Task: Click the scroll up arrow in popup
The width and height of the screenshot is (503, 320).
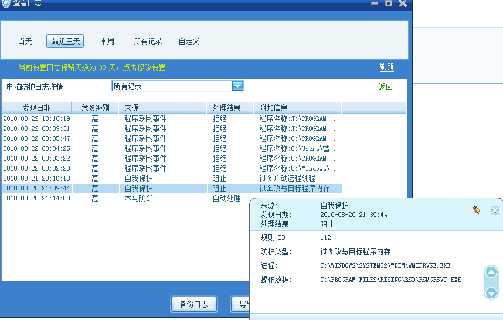Action: [491, 272]
